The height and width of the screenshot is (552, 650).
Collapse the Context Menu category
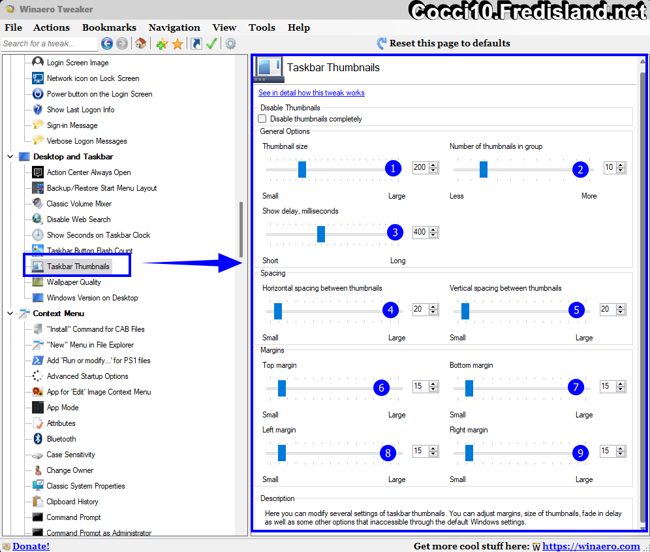[10, 314]
